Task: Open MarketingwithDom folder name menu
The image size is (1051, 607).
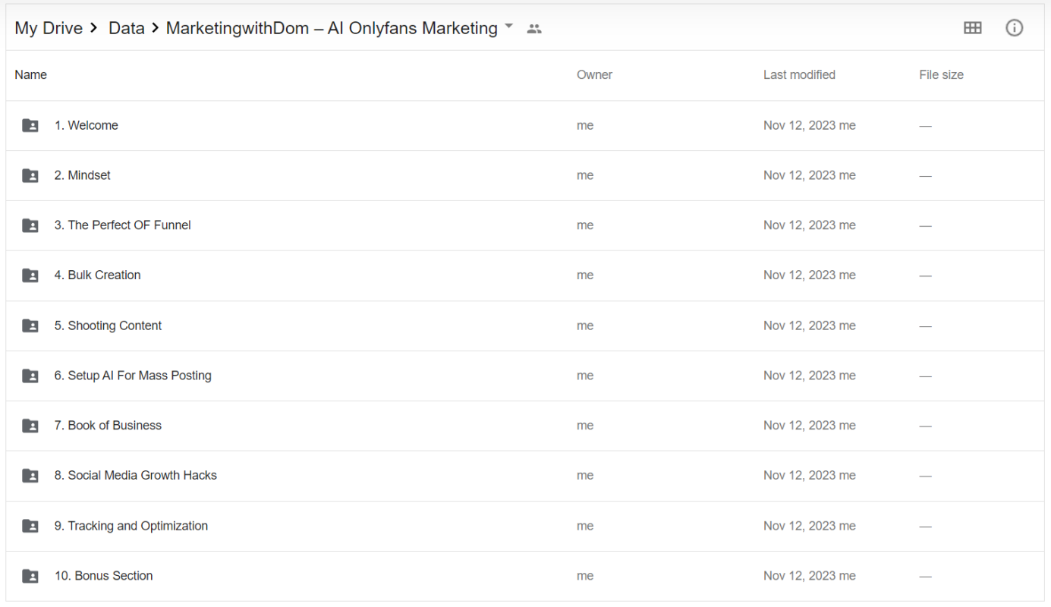Action: click(332, 28)
